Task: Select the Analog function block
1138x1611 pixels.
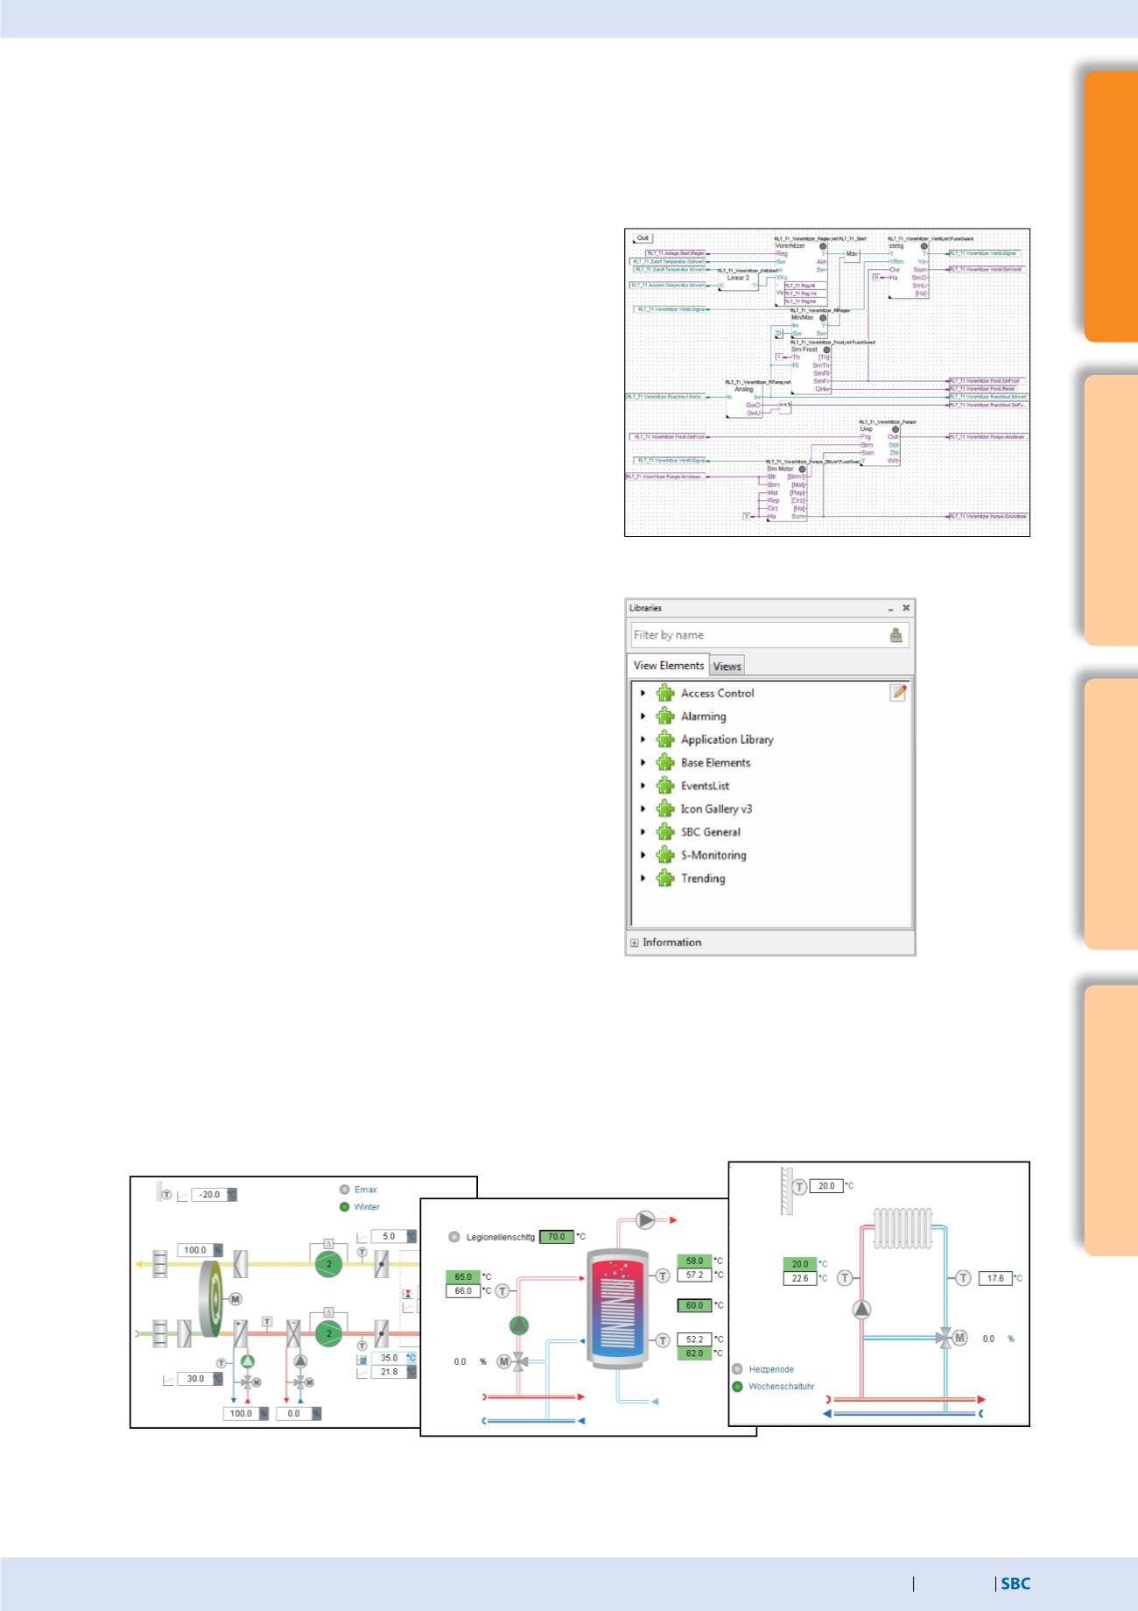Action: (744, 401)
